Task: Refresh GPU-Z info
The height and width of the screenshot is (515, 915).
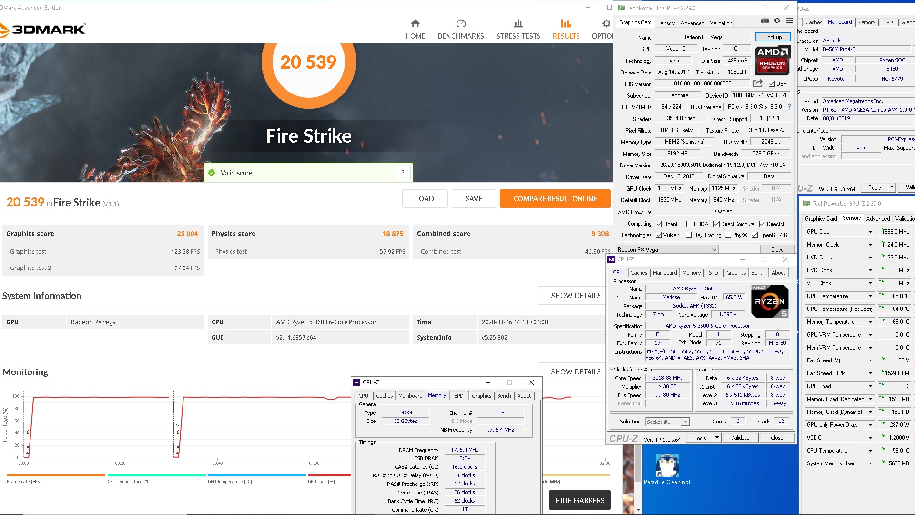Action: [x=777, y=21]
